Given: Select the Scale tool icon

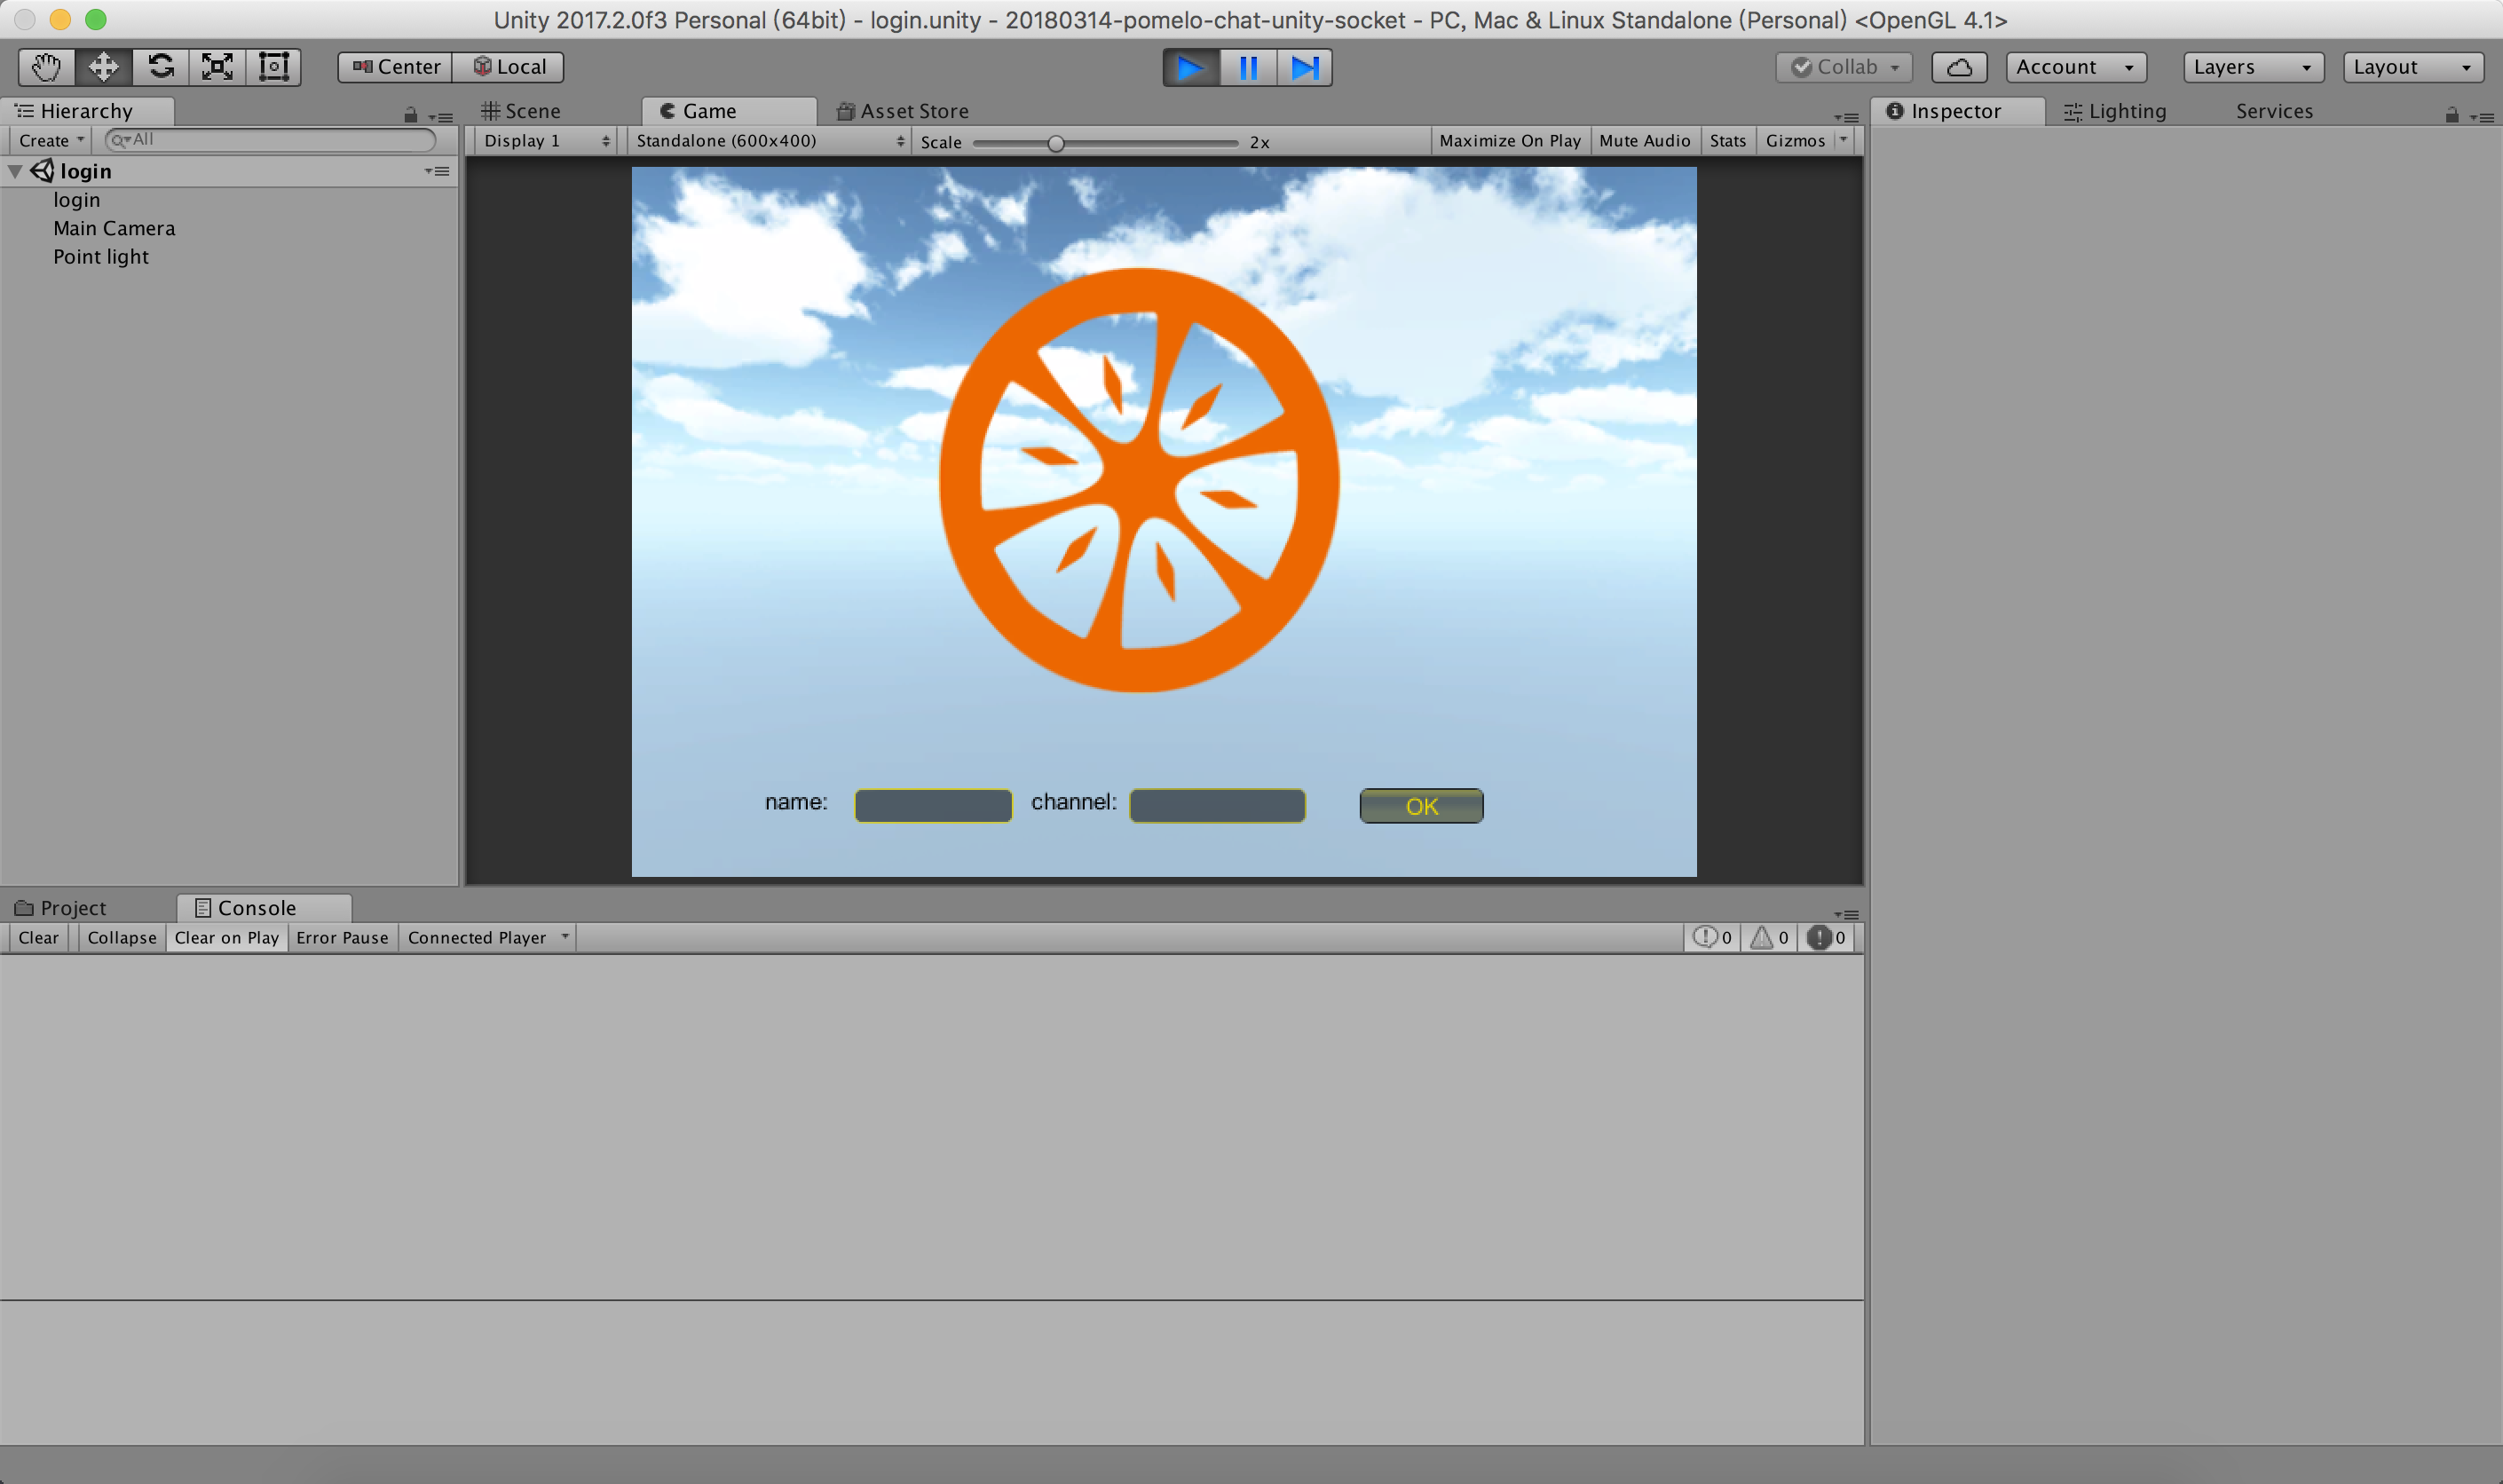Looking at the screenshot, I should click(217, 67).
